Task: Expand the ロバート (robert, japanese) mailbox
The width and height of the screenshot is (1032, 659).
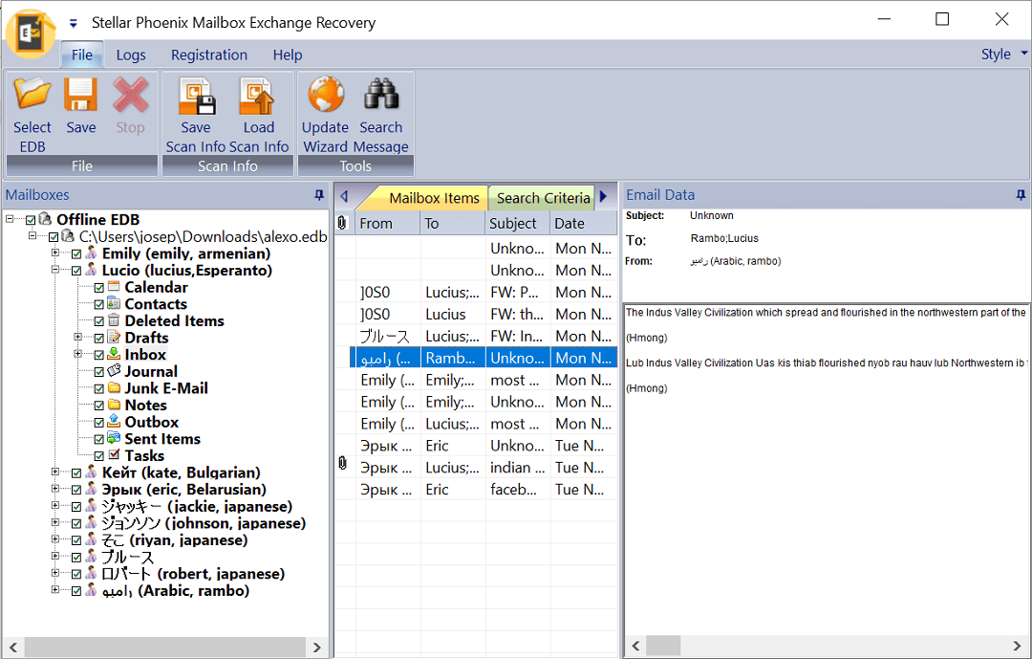Action: tap(55, 573)
